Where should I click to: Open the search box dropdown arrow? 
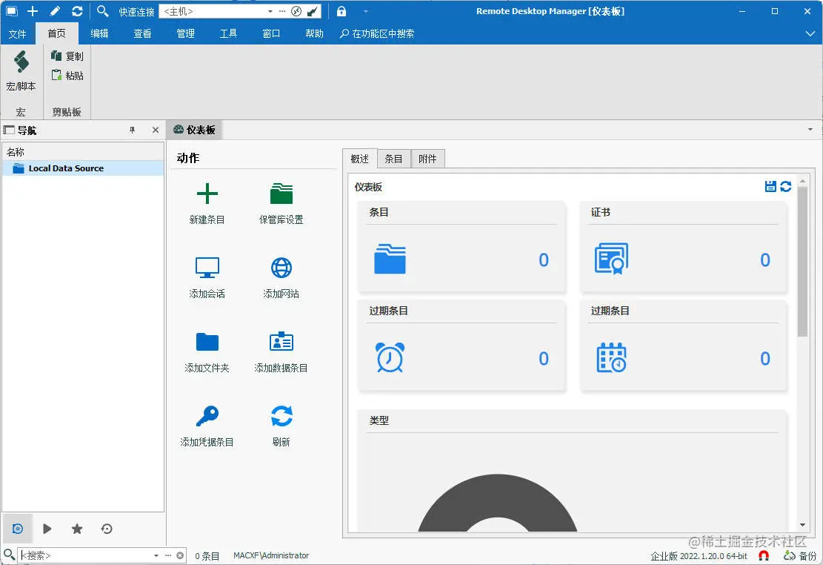tap(156, 555)
